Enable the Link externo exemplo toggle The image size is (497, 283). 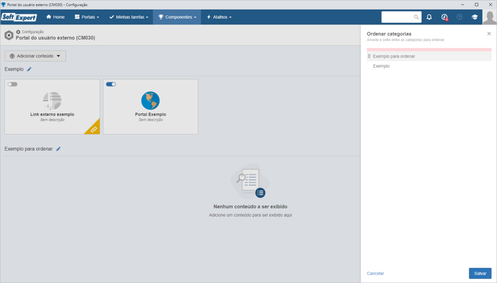(13, 84)
